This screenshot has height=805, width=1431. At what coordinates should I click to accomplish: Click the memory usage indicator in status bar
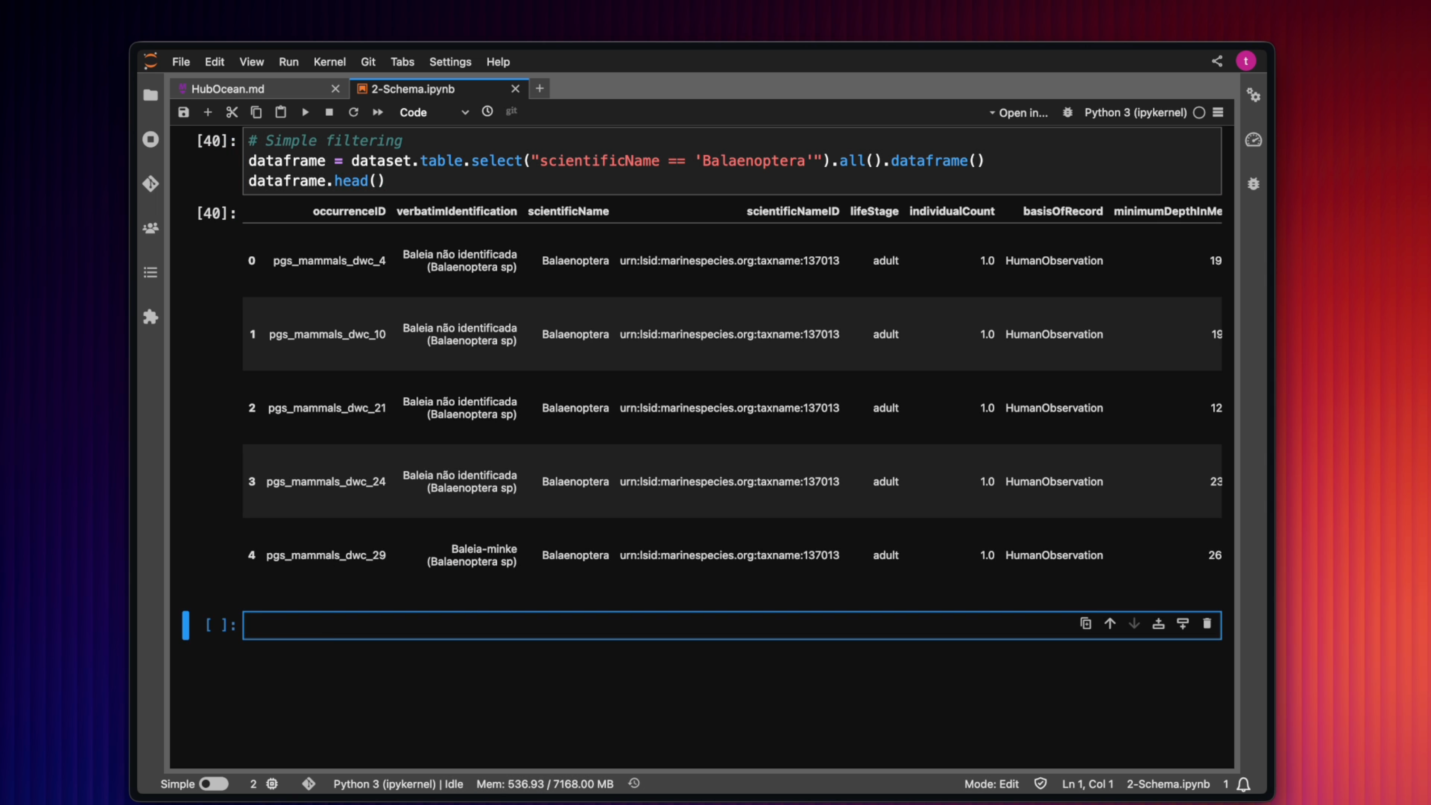[544, 784]
